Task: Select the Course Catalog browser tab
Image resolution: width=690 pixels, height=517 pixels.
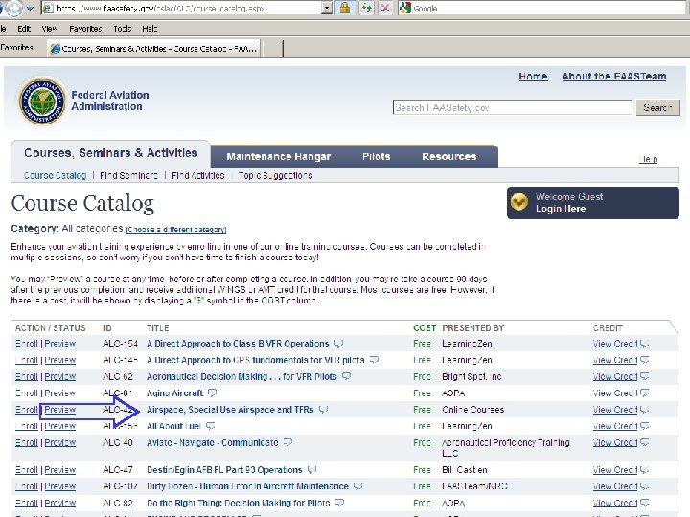Action: (154, 49)
